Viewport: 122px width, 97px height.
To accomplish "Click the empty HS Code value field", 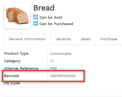I will 84,83.
